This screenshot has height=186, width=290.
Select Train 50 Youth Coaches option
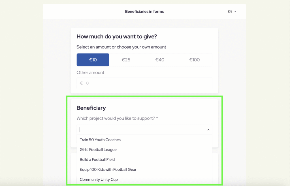[100, 140]
